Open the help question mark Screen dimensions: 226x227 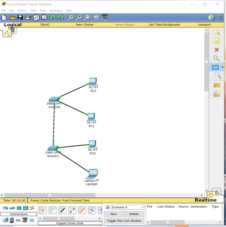point(219,18)
